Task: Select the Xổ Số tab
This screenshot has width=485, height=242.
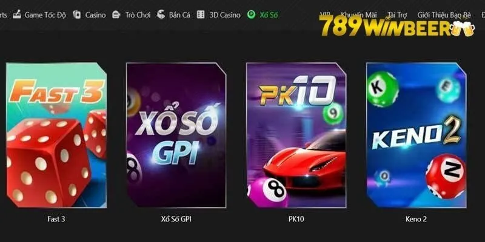Action: tap(269, 15)
